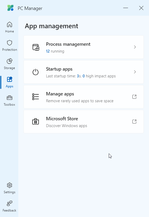
Task: Expand Process management chevron arrow
Action: click(x=135, y=47)
